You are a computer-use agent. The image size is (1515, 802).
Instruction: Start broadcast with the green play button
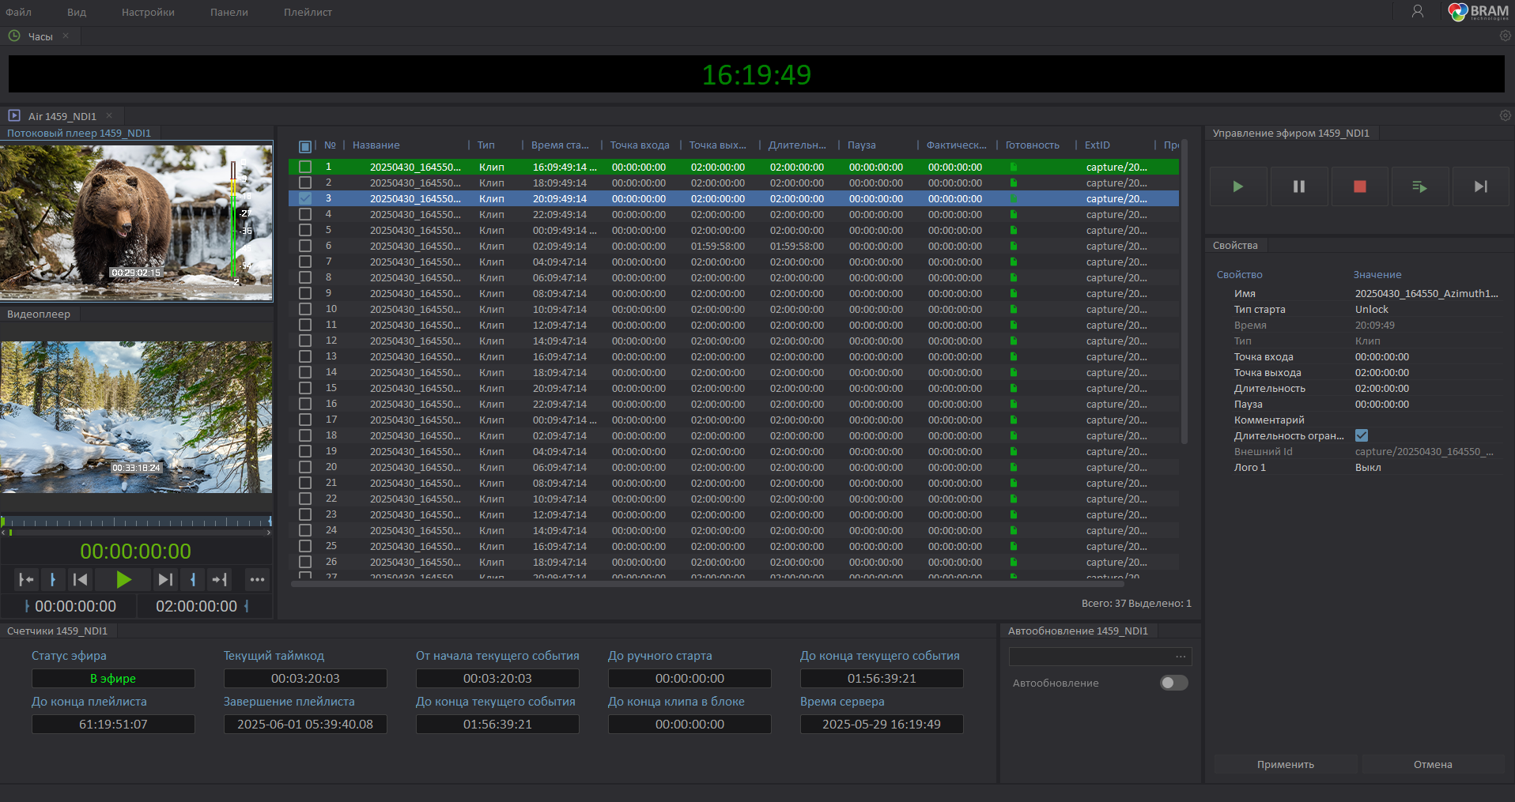(1238, 186)
